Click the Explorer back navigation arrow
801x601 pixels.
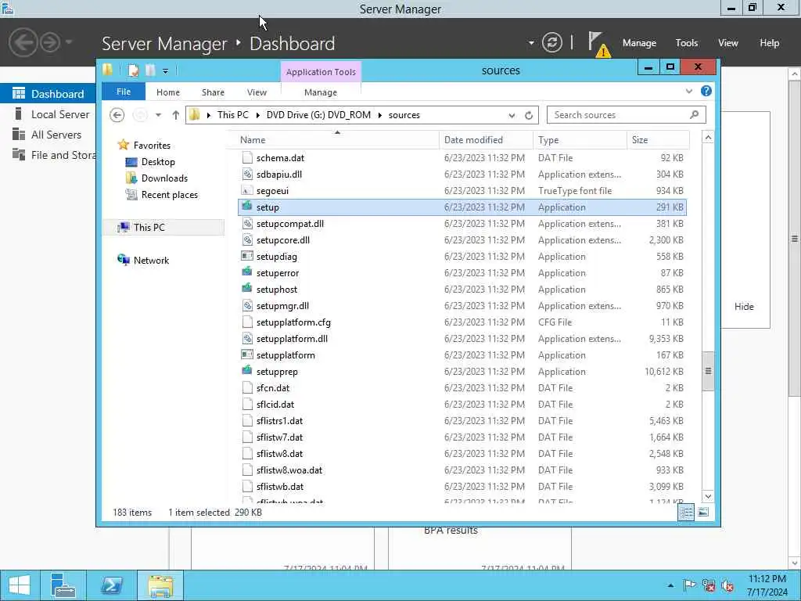pos(117,115)
